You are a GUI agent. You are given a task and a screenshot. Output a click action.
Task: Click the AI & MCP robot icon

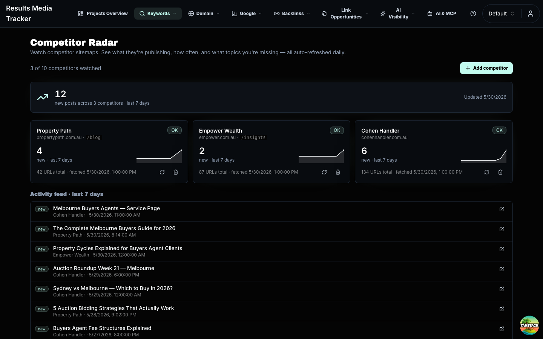(x=430, y=14)
